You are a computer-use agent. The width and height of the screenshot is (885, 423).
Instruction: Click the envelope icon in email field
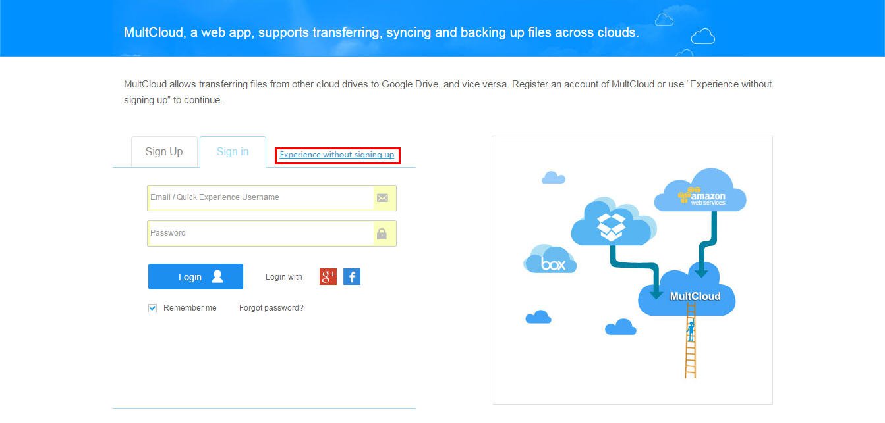click(382, 198)
